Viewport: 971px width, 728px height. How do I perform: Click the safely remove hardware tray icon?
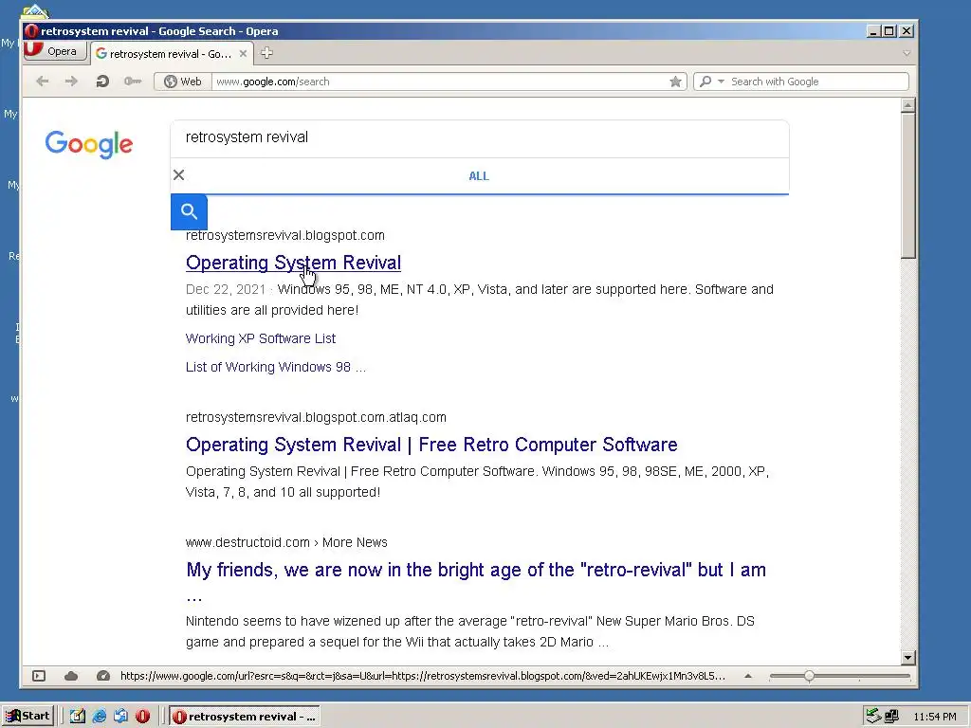tap(873, 717)
